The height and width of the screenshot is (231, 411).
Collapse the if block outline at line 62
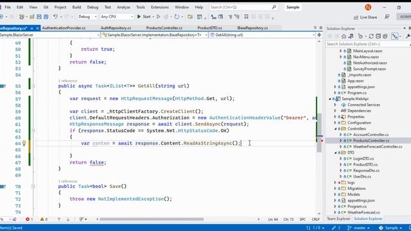pos(33,131)
